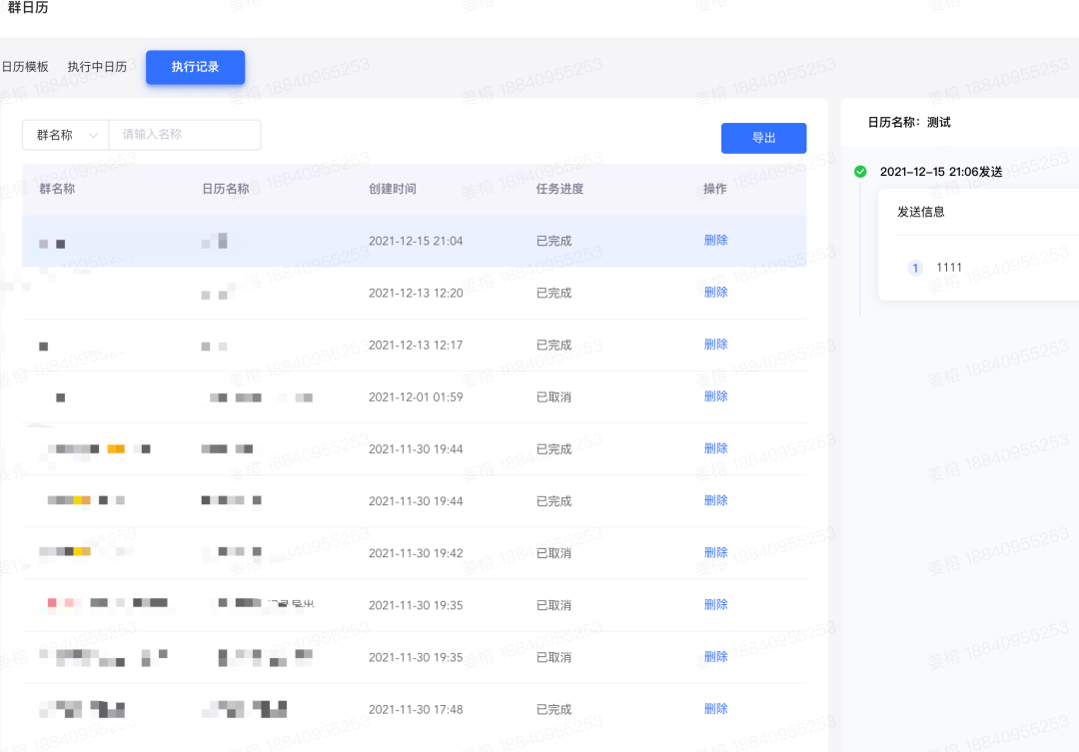This screenshot has width=1079, height=752.
Task: Select the 执行记录 tab
Action: 195,67
